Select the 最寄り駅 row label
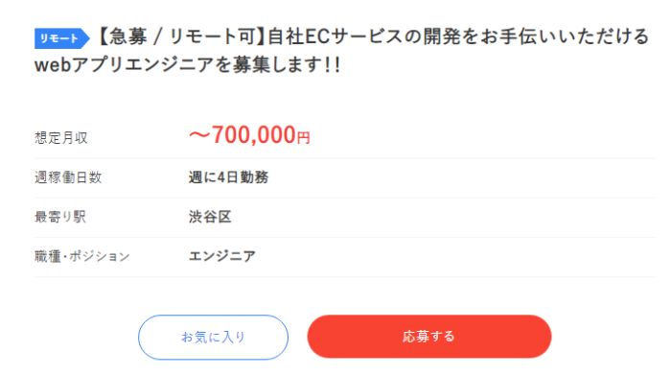This screenshot has height=376, width=671. pos(60,217)
